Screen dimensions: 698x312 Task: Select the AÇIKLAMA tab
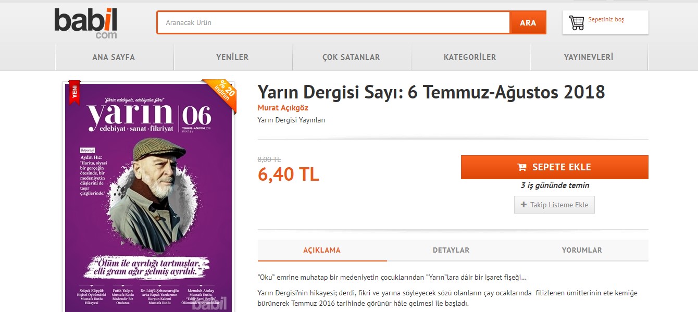(x=322, y=250)
